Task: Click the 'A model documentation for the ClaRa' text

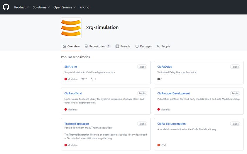Action: 187,129
